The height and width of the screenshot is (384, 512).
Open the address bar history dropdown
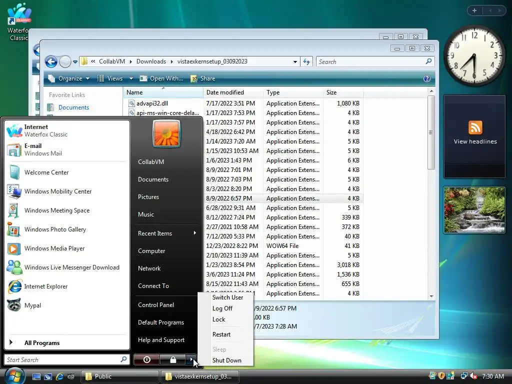pos(295,61)
